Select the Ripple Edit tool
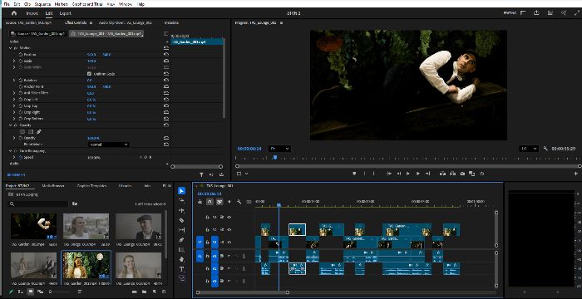582x299 pixels. click(x=181, y=210)
